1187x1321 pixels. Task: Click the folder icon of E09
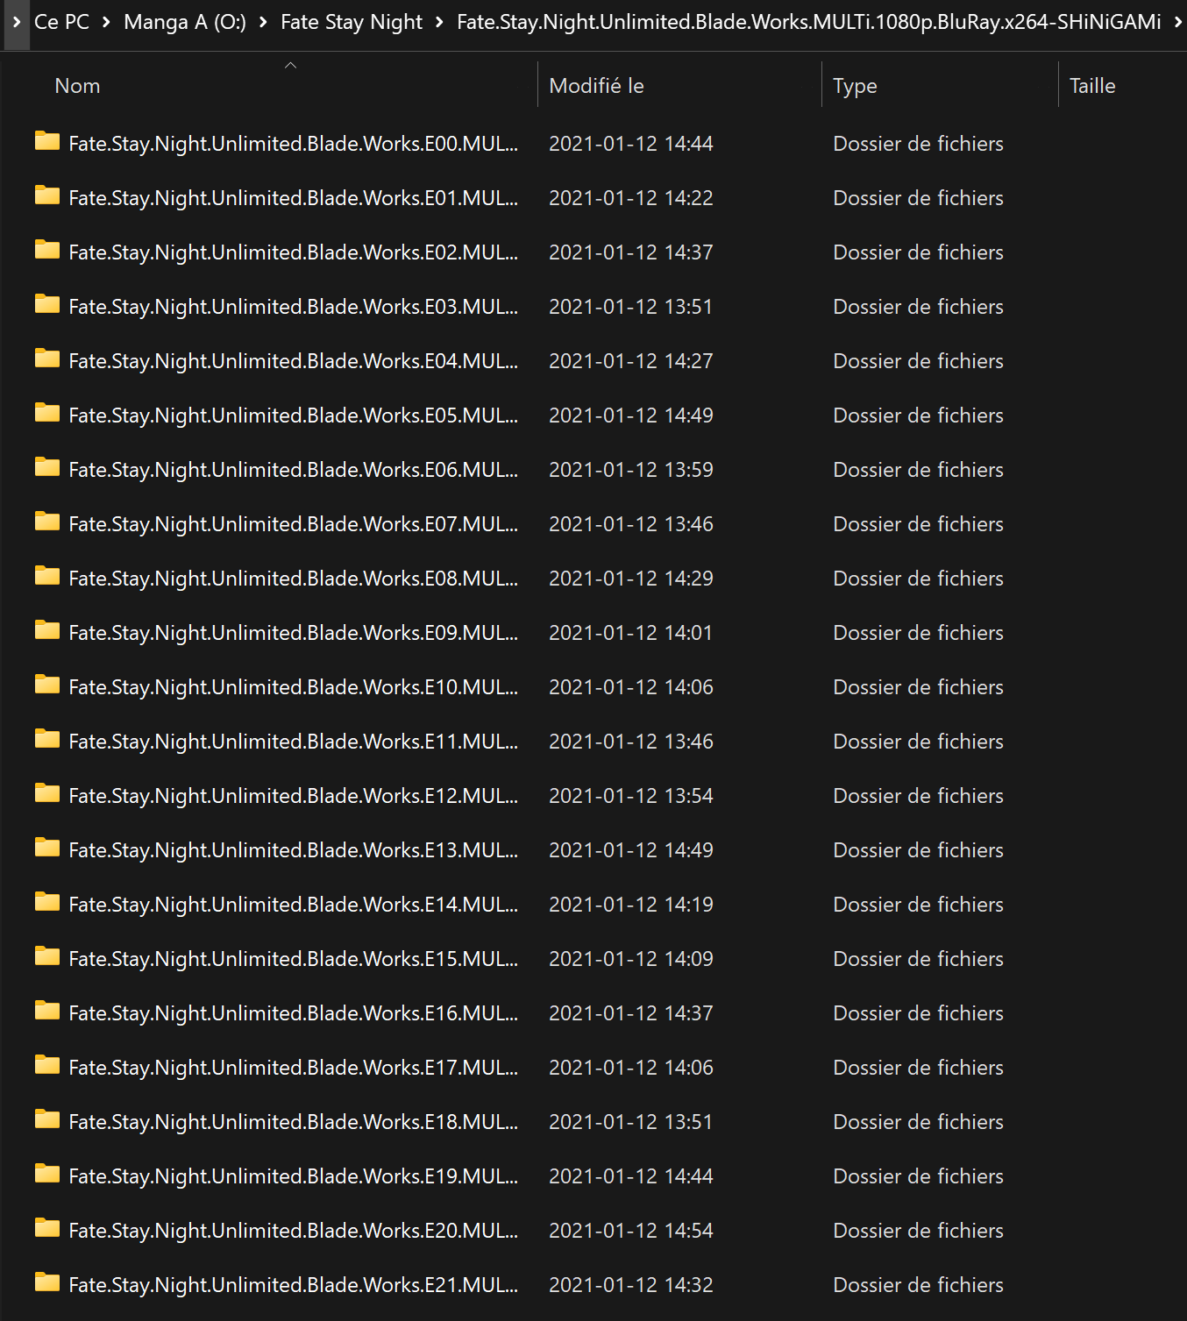[47, 630]
